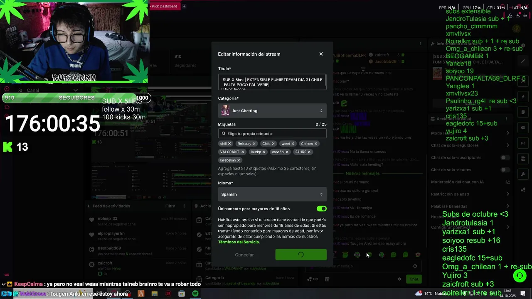532x299 pixels.
Task: Open a new browser tab
Action: coord(184,6)
